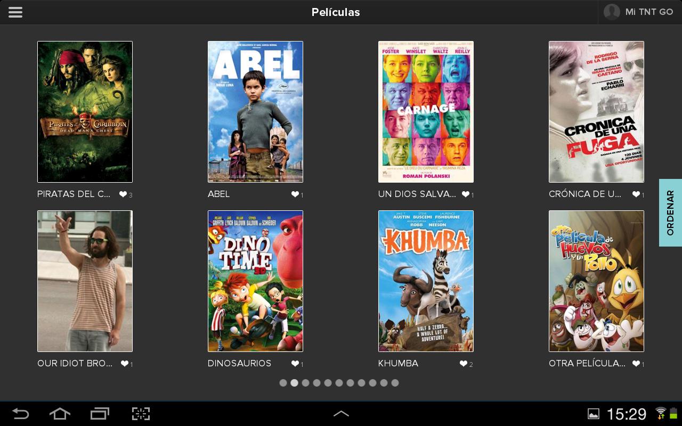This screenshot has width=682, height=426.
Task: Select the Crónica de una Fuga poster
Action: click(x=596, y=112)
